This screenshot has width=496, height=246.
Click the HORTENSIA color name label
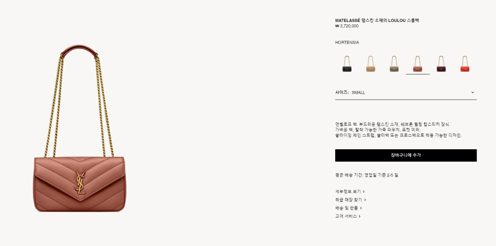pos(347,43)
